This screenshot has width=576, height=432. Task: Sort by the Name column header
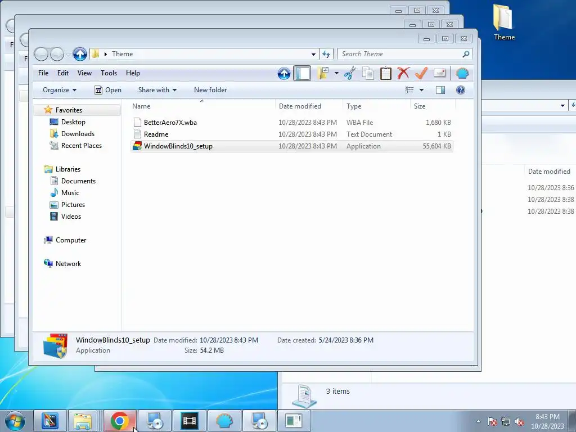pyautogui.click(x=202, y=106)
